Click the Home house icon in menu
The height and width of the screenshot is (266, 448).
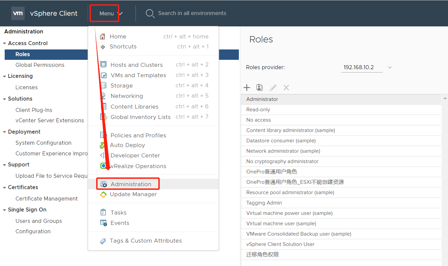[103, 36]
